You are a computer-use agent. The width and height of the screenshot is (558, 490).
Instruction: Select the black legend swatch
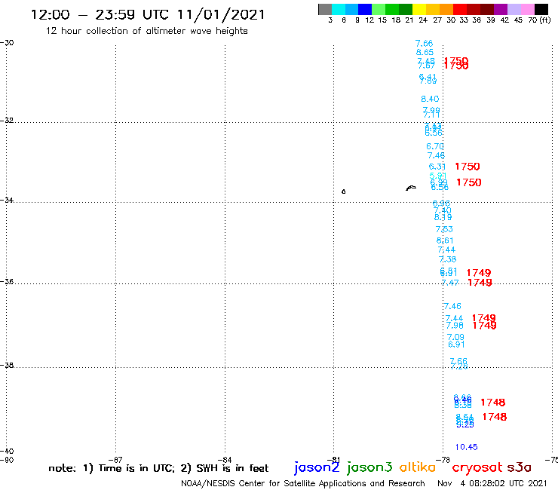(x=541, y=9)
